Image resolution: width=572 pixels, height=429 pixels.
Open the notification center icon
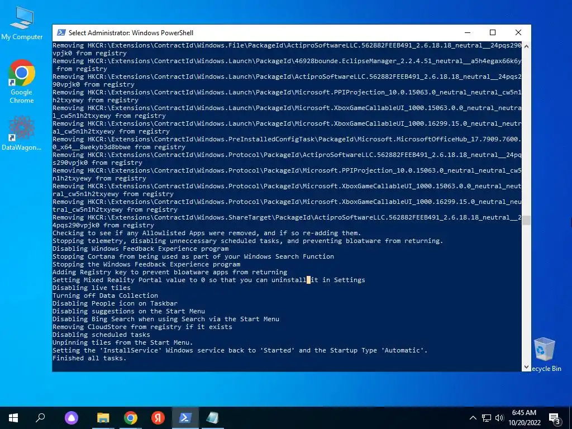[555, 418]
